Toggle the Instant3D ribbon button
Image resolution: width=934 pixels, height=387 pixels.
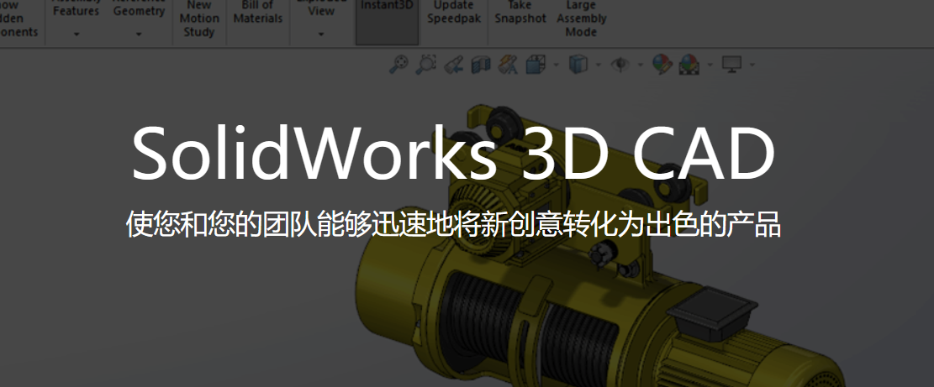(x=388, y=21)
